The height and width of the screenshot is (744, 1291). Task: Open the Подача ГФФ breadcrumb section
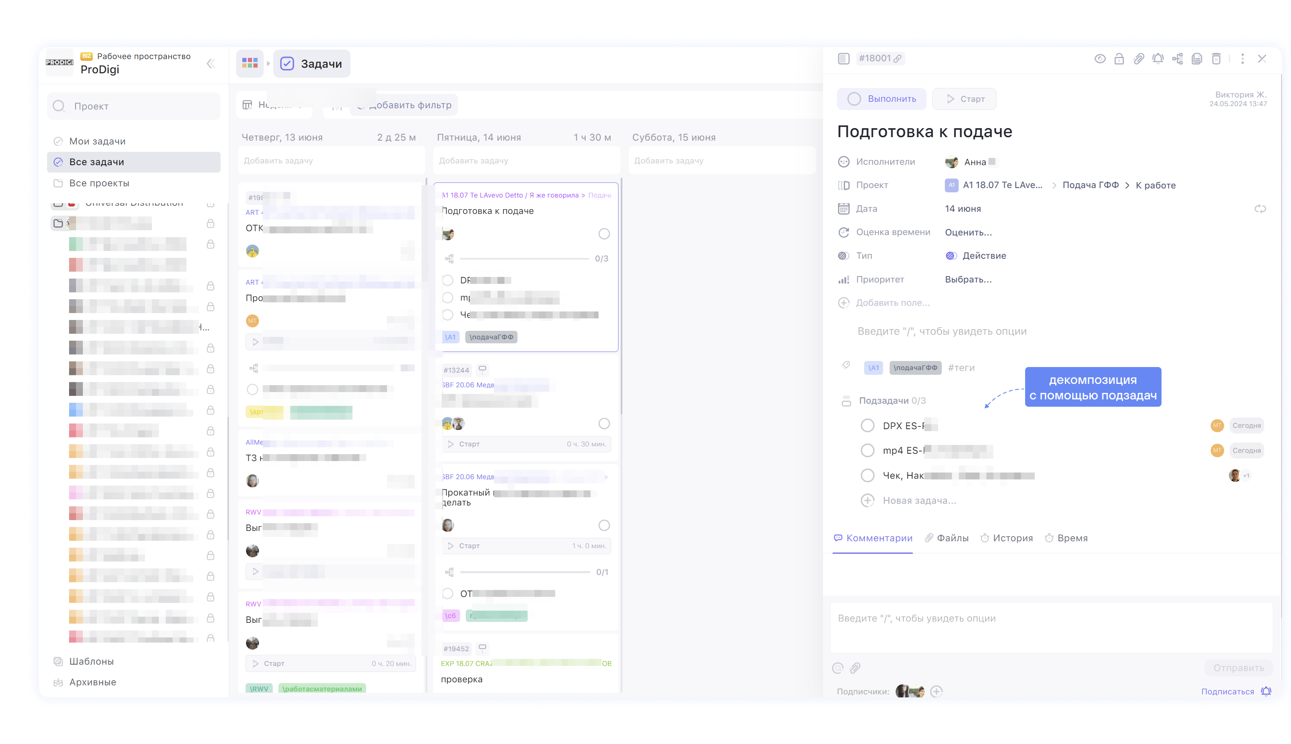pos(1090,185)
